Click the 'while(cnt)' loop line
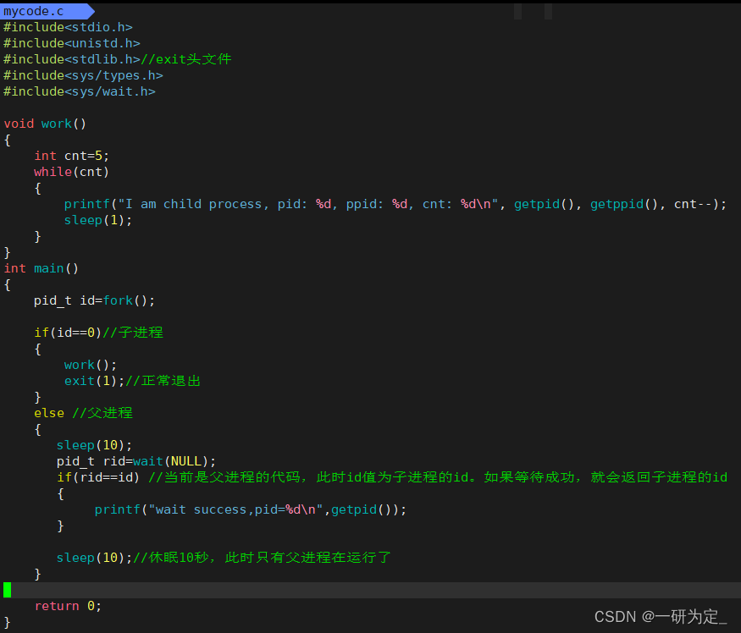This screenshot has height=633, width=741. [71, 172]
